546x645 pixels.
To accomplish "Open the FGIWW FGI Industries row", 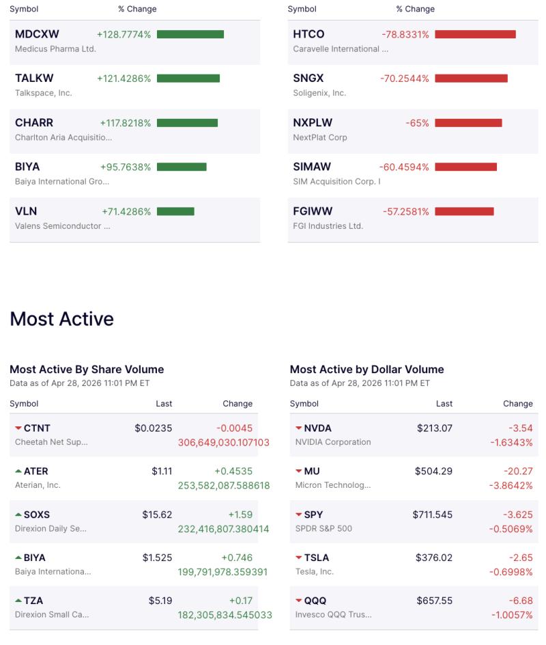I will pyautogui.click(x=412, y=219).
